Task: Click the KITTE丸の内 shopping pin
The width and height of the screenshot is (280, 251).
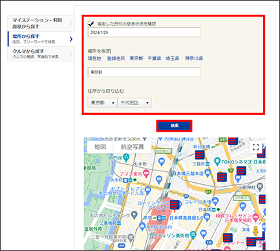Action: [x=142, y=226]
